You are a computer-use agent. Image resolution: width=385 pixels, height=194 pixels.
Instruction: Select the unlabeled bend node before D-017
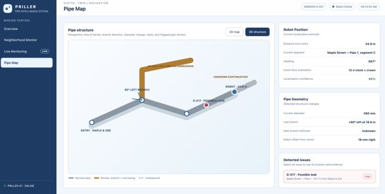pyautogui.click(x=187, y=114)
